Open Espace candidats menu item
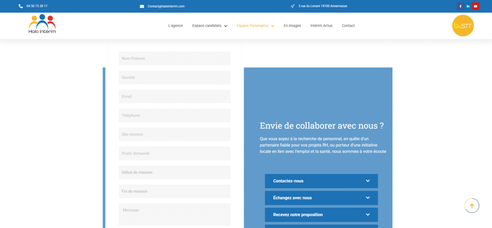Screen dimensions: 492x228 (x=207, y=25)
